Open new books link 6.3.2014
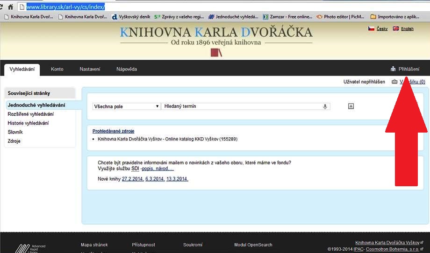Image resolution: width=430 pixels, height=253 pixels. 155,179
